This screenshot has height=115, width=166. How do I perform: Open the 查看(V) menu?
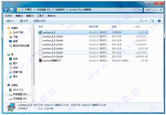click(30, 16)
